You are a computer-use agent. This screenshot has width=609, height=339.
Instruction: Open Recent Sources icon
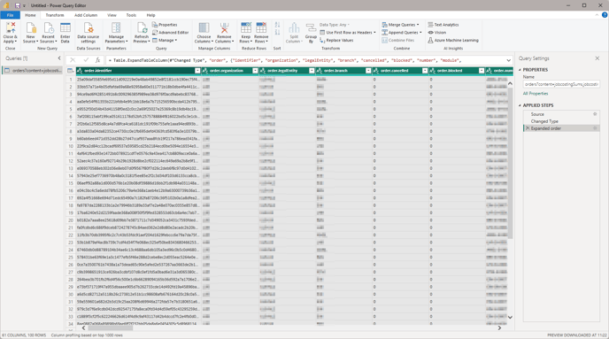coord(48,28)
